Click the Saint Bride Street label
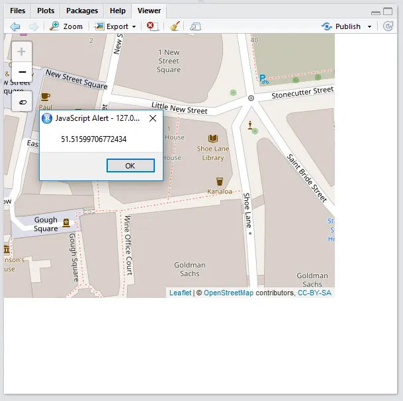 point(306,178)
